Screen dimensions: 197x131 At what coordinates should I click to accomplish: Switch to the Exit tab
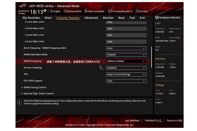(142, 18)
